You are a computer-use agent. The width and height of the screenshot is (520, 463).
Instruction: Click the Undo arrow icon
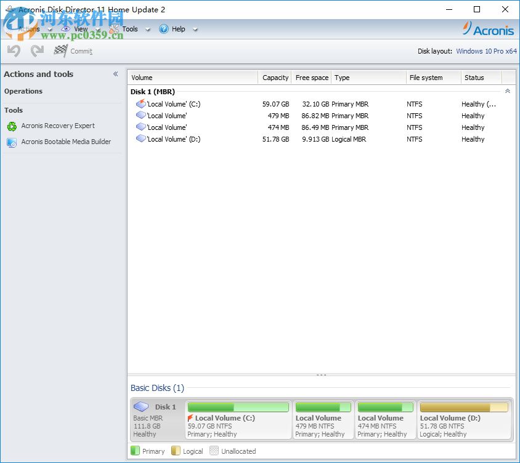[13, 51]
